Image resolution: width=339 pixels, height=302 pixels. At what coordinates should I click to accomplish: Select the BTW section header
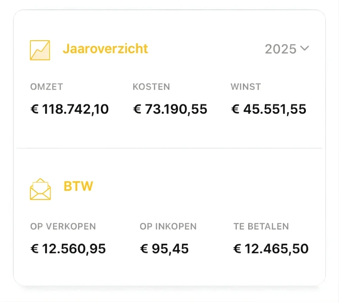coord(78,186)
